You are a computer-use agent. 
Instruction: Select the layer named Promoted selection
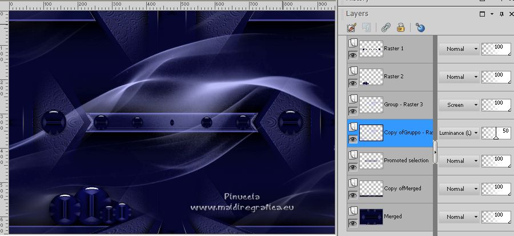tap(406, 161)
